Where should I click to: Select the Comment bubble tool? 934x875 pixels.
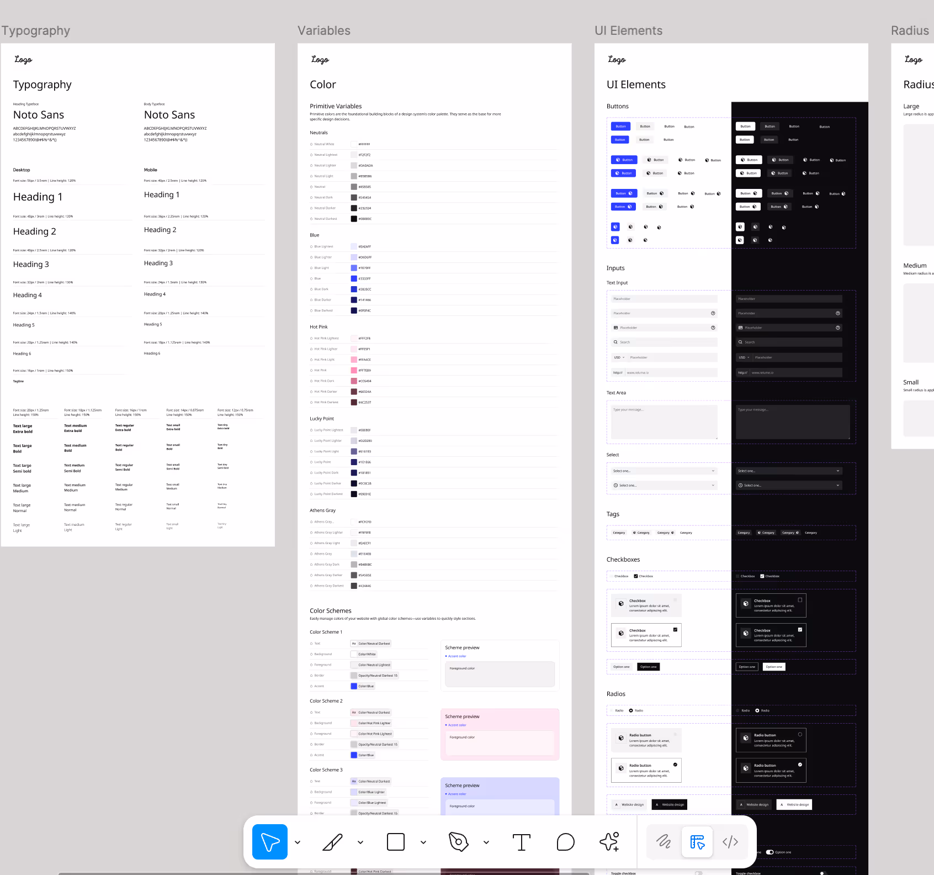coord(566,842)
